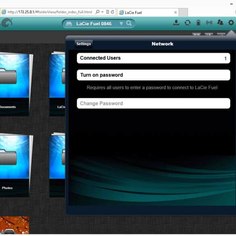The height and width of the screenshot is (236, 236).
Task: Click the address bar search magnifier icon
Action: [x=98, y=12]
